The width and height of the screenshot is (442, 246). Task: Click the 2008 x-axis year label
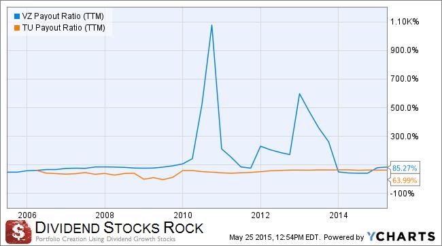point(105,215)
